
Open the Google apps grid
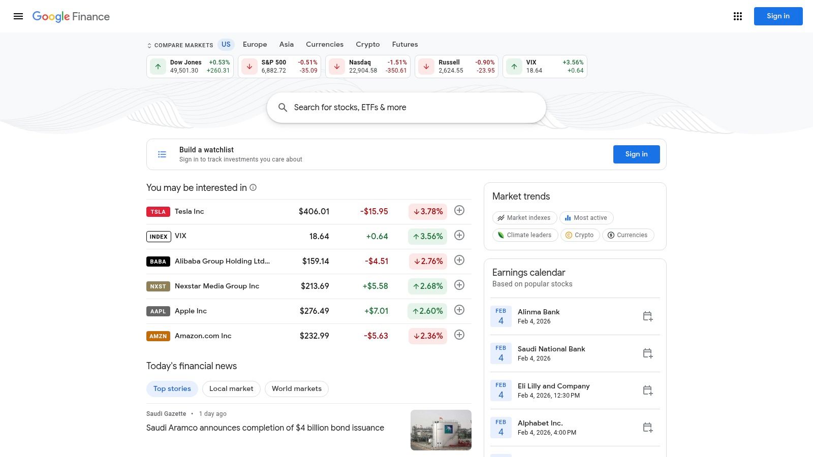tap(738, 16)
